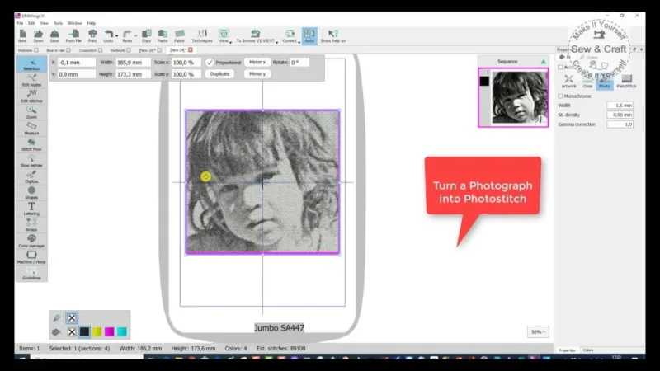This screenshot has height=371, width=660.
Task: Click the Open file icon
Action: pyautogui.click(x=38, y=36)
